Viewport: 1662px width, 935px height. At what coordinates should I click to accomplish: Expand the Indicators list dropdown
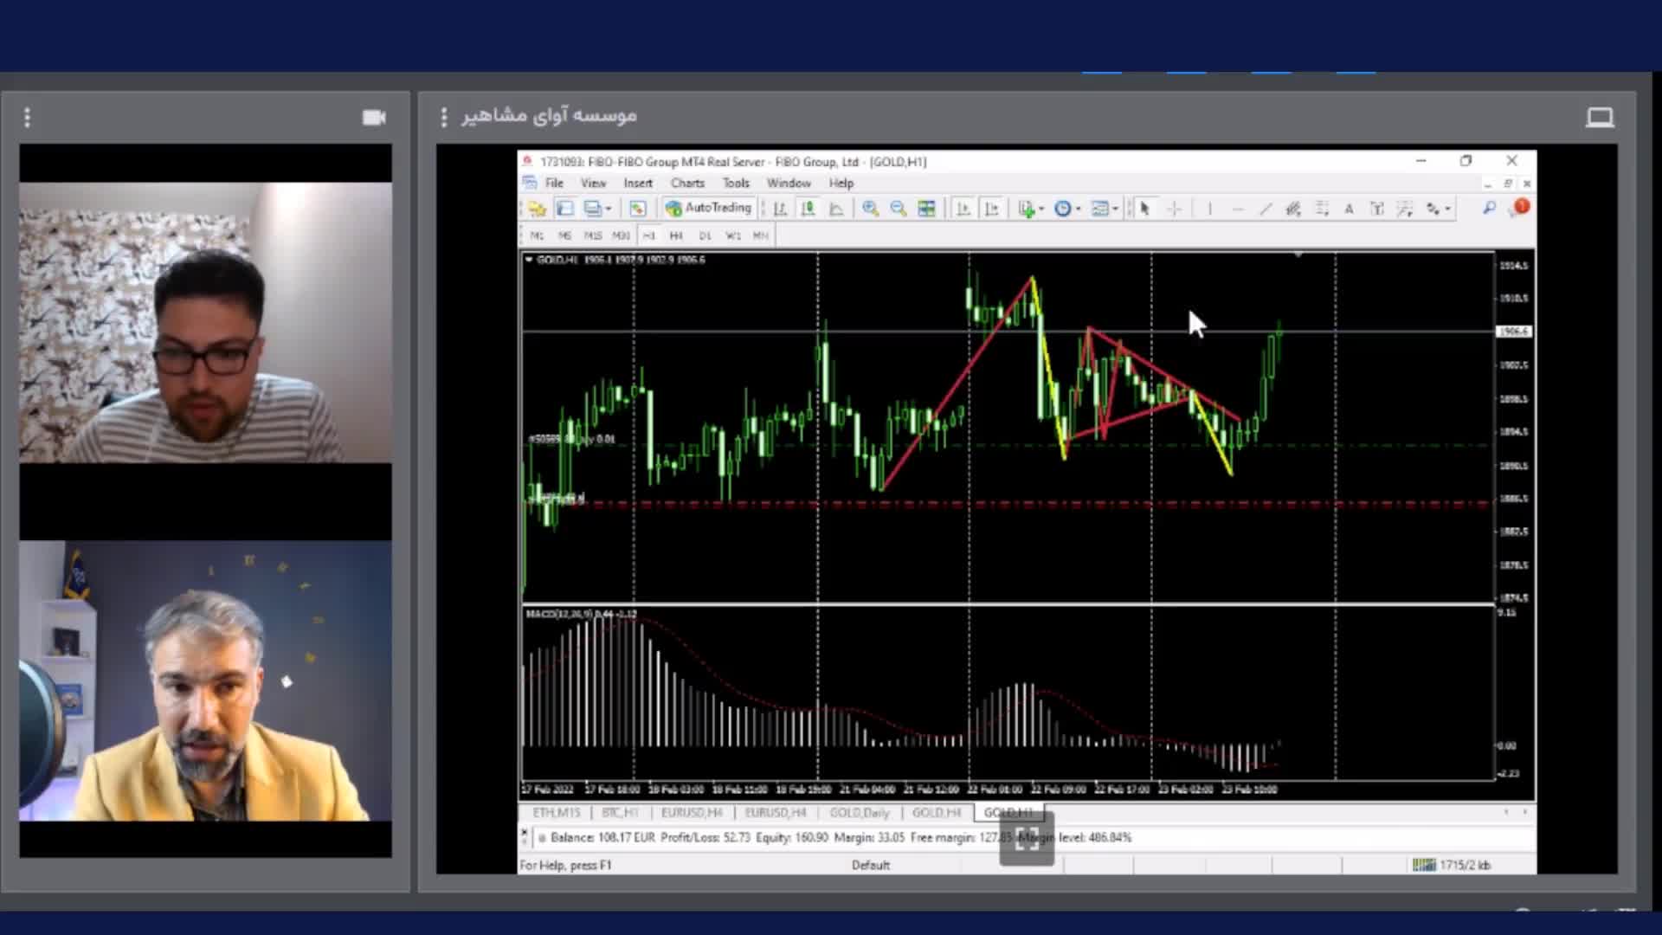1041,209
